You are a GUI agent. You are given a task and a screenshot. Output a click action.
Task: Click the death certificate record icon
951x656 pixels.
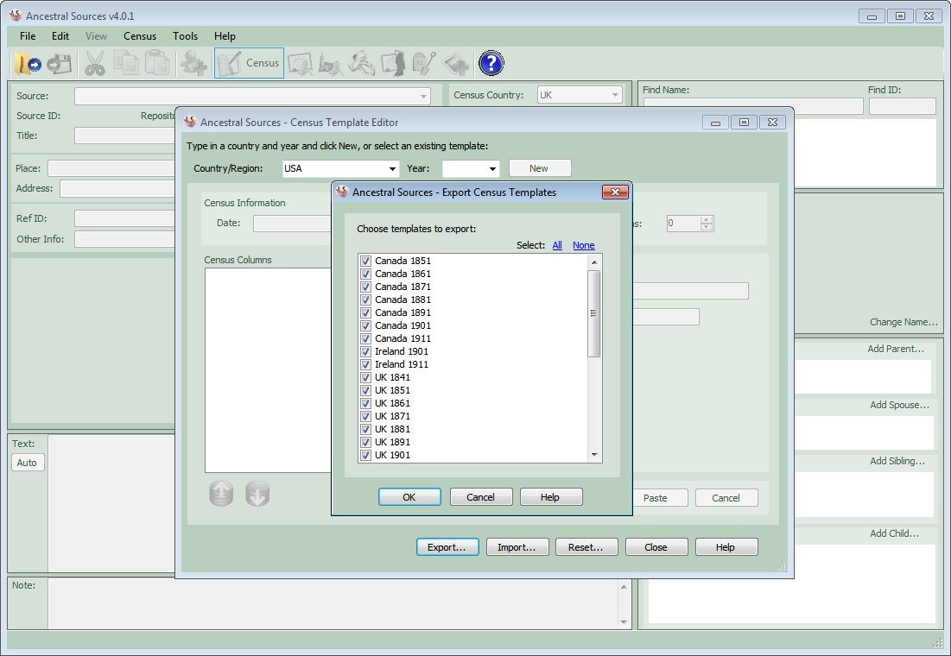pyautogui.click(x=392, y=63)
